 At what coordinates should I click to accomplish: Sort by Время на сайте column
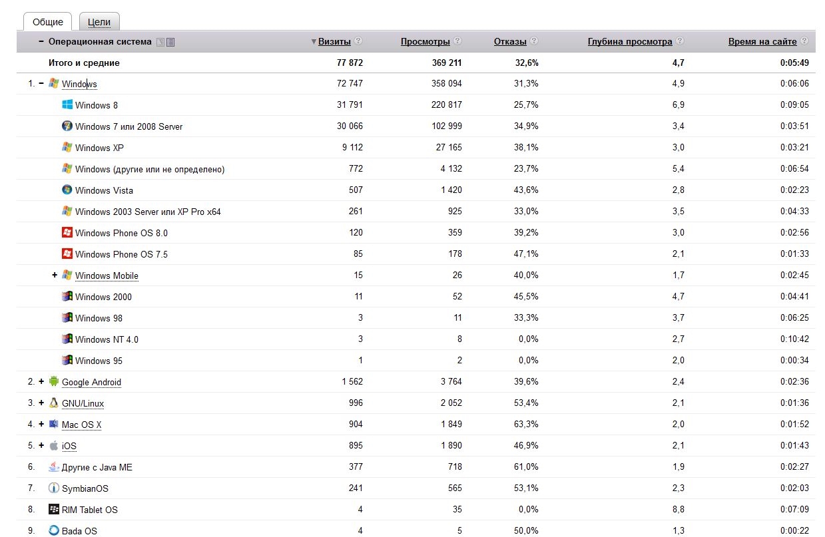(x=762, y=41)
